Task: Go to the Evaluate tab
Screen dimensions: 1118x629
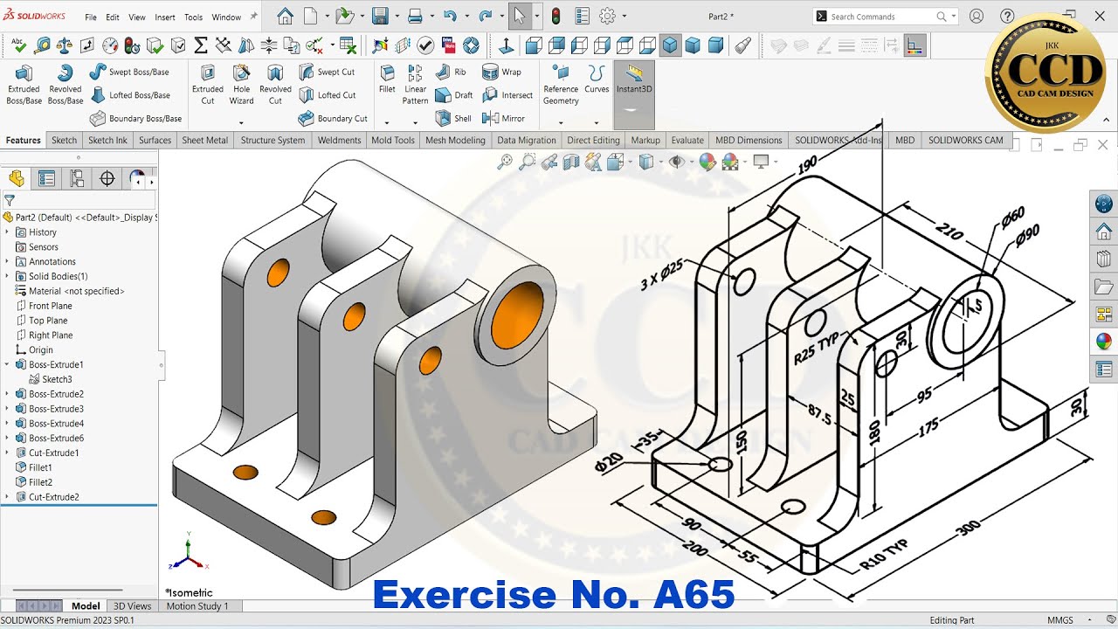Action: click(687, 140)
